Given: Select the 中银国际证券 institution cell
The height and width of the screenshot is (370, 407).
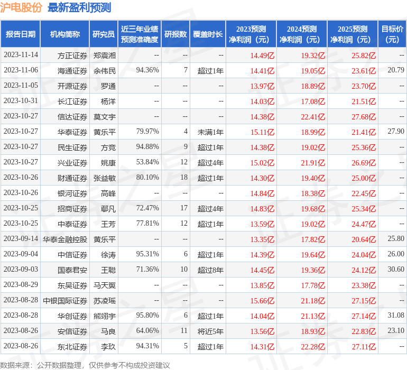Looking at the screenshot, I should click(65, 301).
